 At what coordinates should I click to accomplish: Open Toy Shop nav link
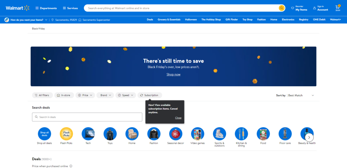pos(247,20)
